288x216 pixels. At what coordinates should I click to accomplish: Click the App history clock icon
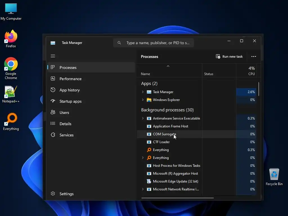pyautogui.click(x=53, y=90)
